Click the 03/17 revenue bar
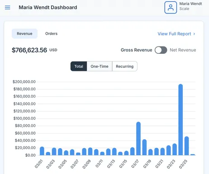This screenshot has width=209, height=174. point(138,139)
